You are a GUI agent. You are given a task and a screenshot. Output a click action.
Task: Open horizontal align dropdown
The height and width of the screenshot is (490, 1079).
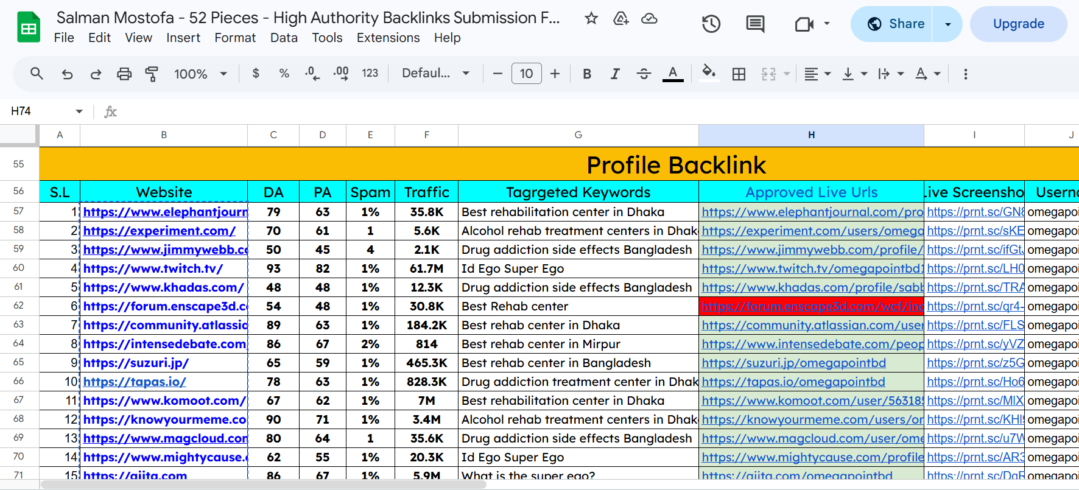pos(817,74)
